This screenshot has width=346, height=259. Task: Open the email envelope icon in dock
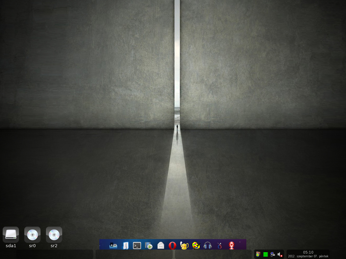160,246
